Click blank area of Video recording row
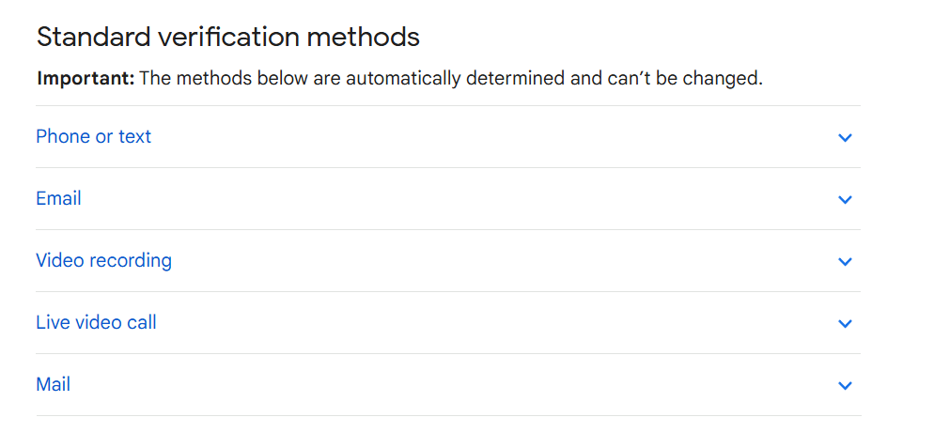 [470, 261]
